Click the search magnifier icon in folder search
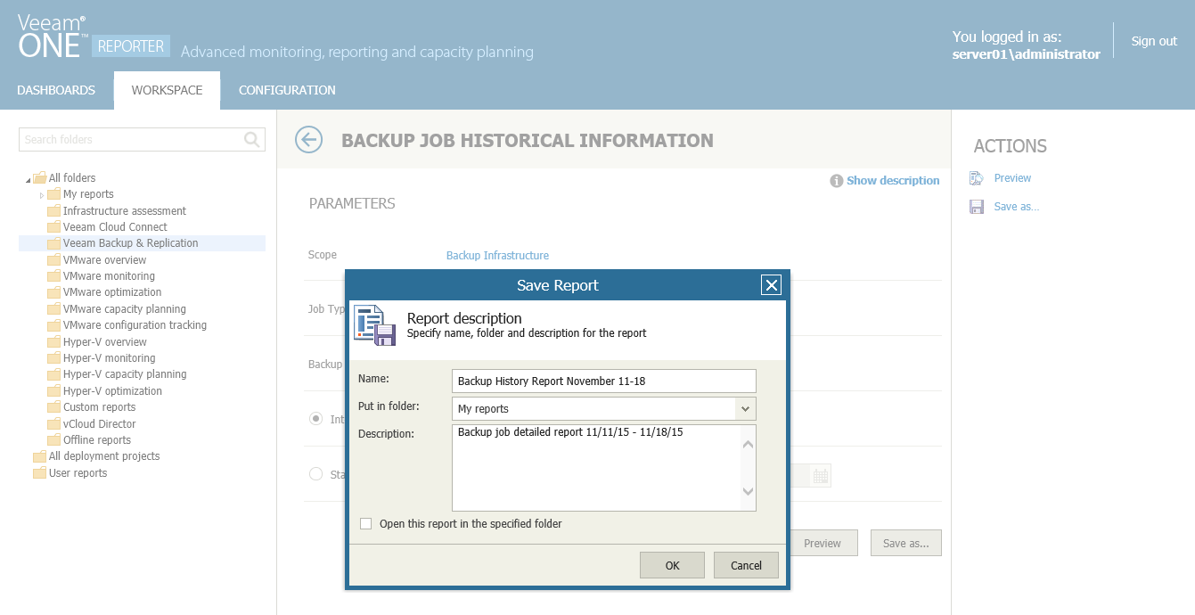This screenshot has width=1195, height=615. (x=252, y=139)
